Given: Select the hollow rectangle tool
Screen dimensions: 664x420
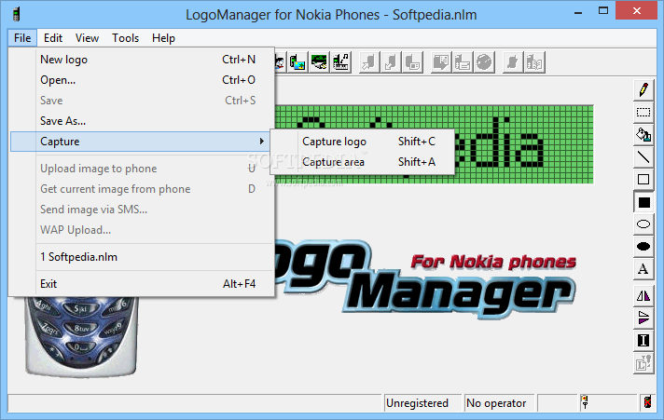Looking at the screenshot, I should 643,180.
